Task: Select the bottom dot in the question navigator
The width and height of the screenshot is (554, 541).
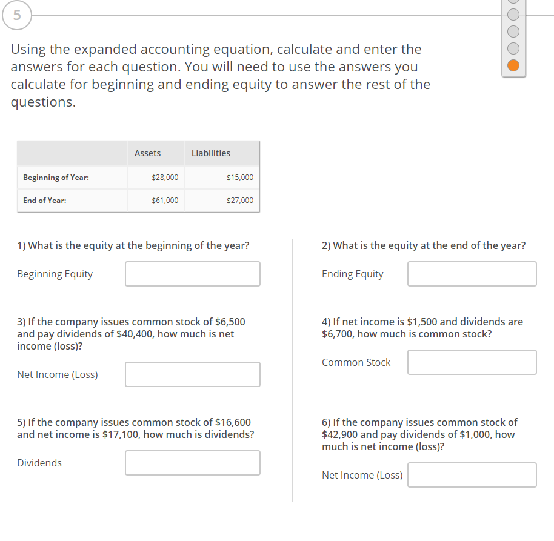Action: coord(513,65)
